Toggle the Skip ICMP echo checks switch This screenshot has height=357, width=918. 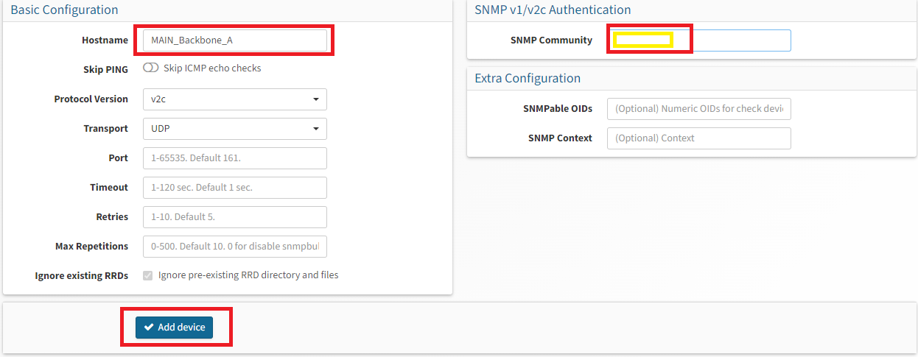click(150, 68)
